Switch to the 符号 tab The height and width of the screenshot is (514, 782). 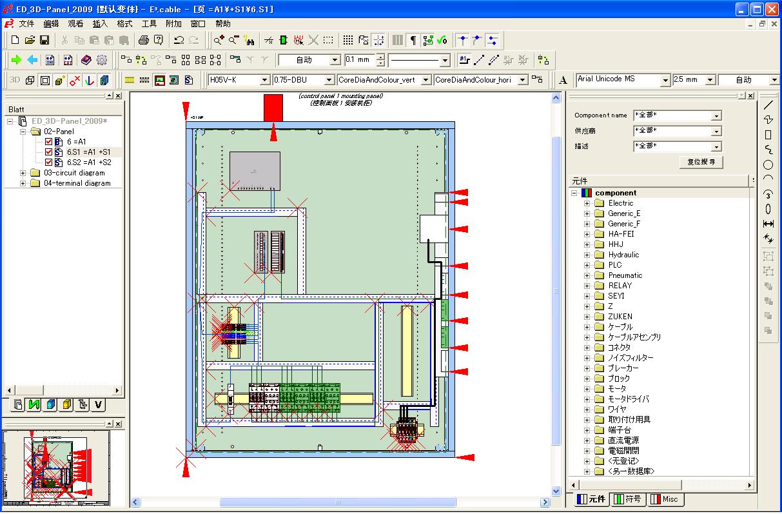[x=627, y=499]
